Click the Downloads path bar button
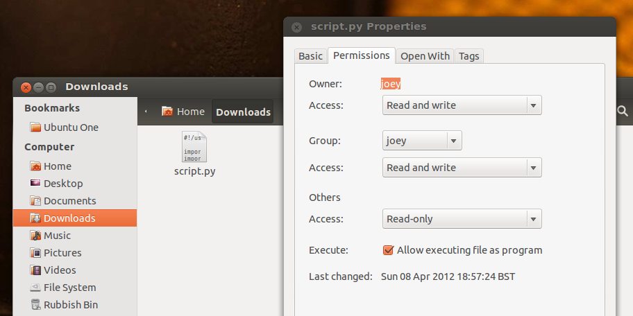The width and height of the screenshot is (633, 316). pos(243,112)
